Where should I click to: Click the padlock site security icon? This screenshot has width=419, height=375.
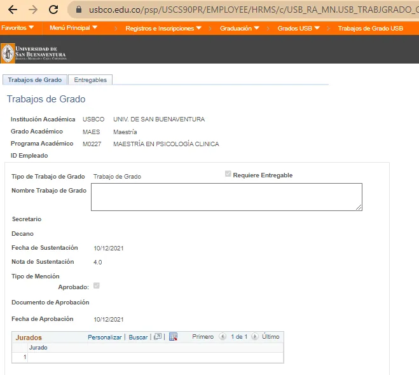click(79, 10)
